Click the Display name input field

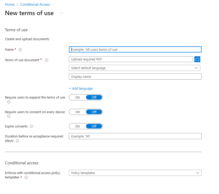(135, 77)
